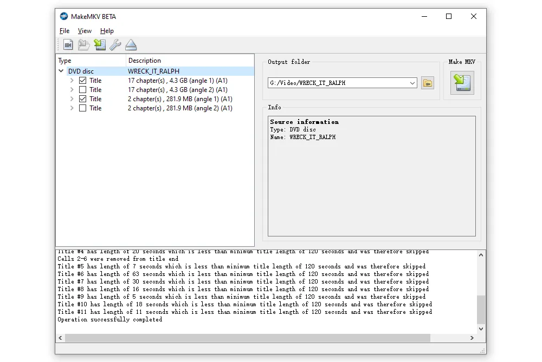The width and height of the screenshot is (542, 362).
Task: Select '17 chapter(s) , 4.3 GB (angle 1) (A1)' text
Action: [178, 81]
